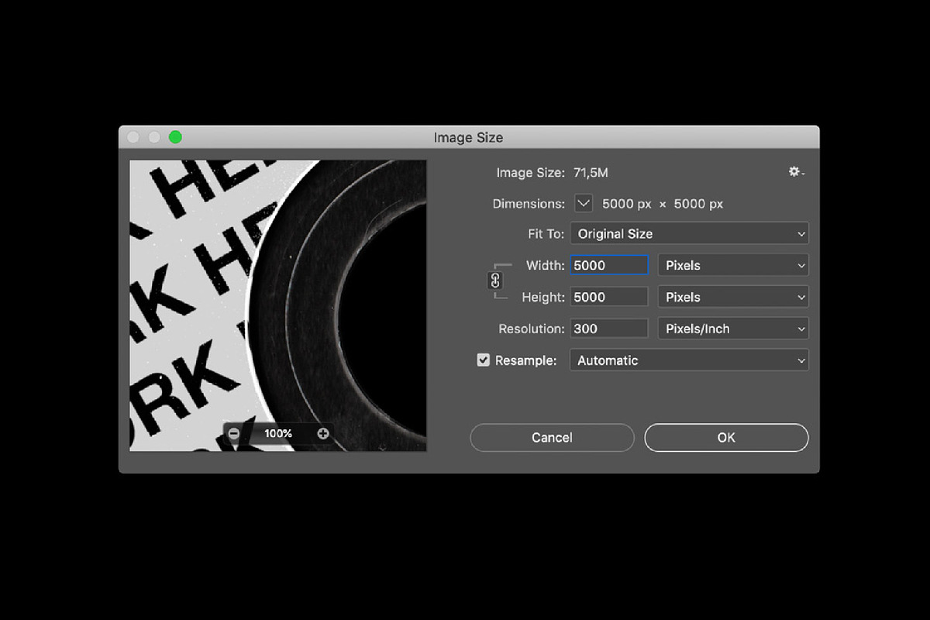This screenshot has width=930, height=620.
Task: Zoom out preview using the minus icon
Action: [233, 433]
